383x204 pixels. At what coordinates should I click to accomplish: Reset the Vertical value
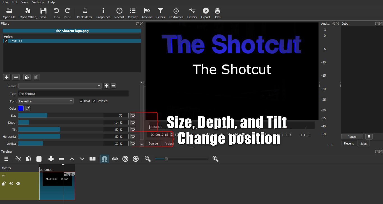pyautogui.click(x=133, y=143)
